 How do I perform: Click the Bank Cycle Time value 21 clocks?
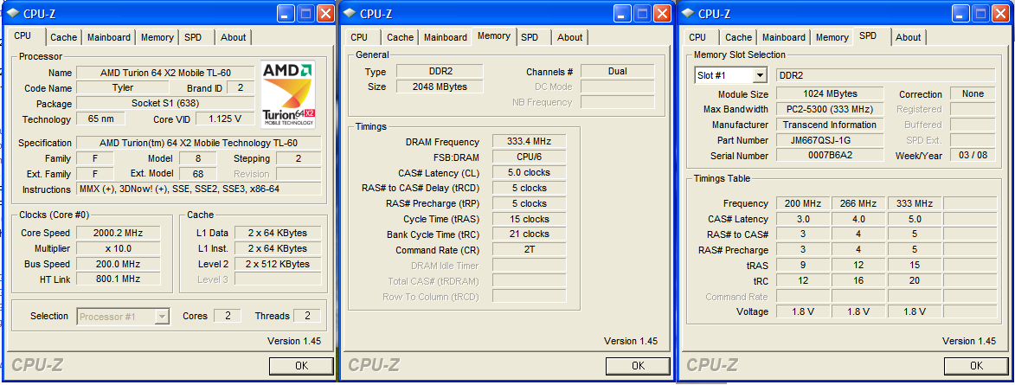pos(529,234)
